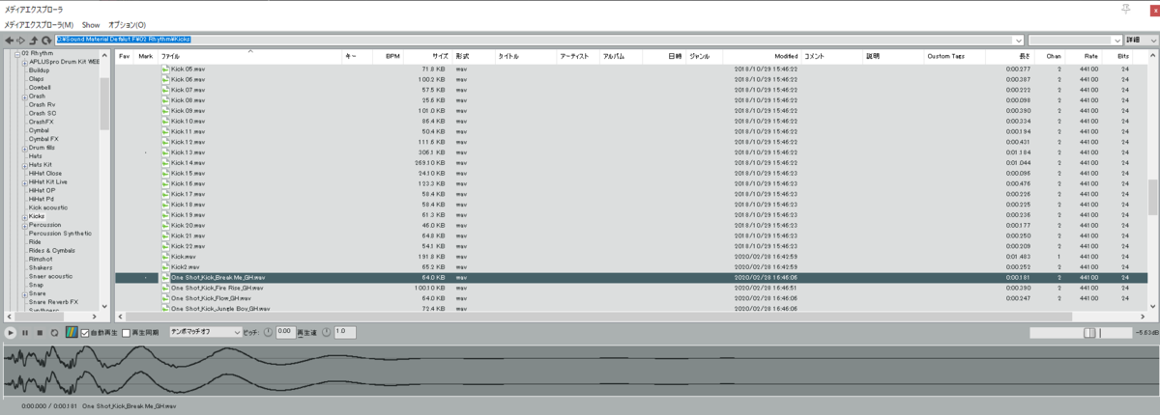1160x415 pixels.
Task: Expand the Kicks folder in tree
Action: tap(24, 216)
